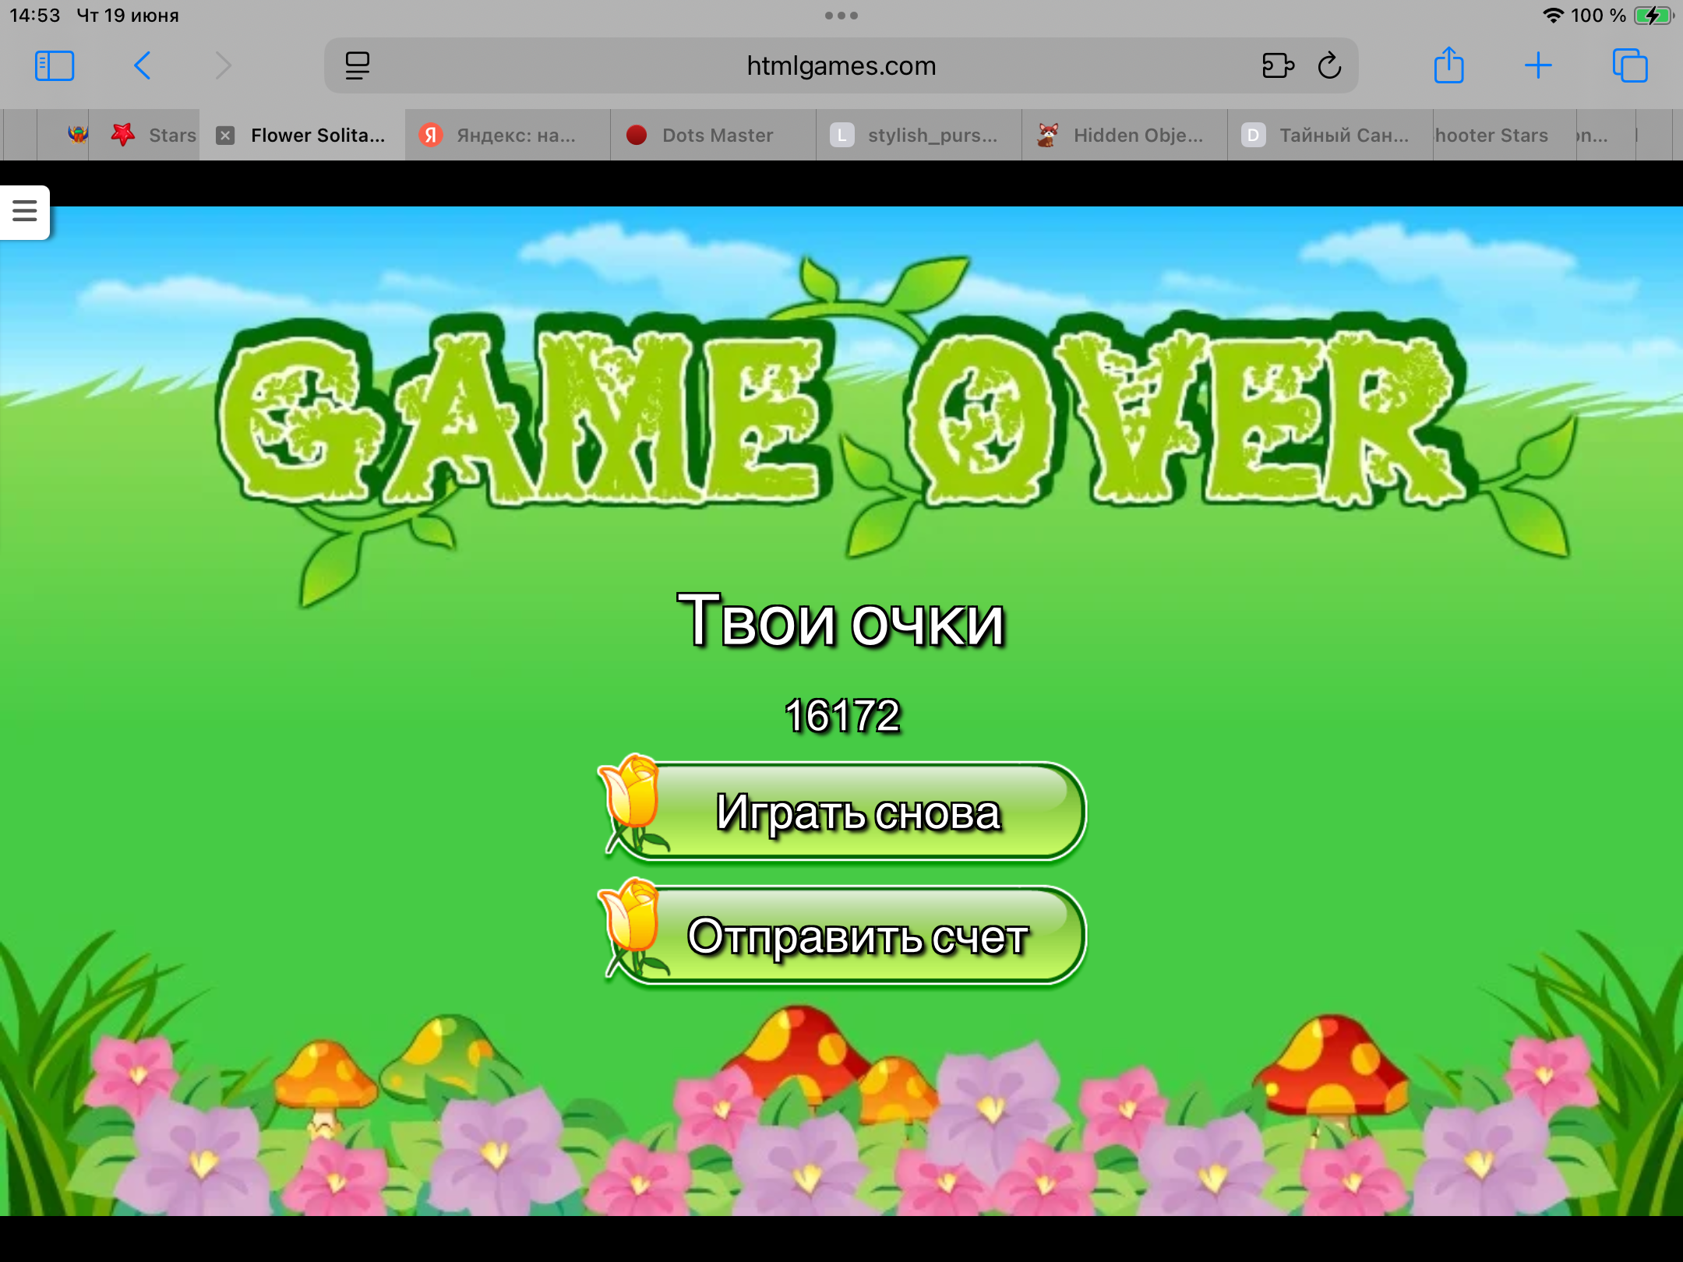Switch to the Stars tab
Image resolution: width=1683 pixels, height=1262 pixels.
click(145, 136)
